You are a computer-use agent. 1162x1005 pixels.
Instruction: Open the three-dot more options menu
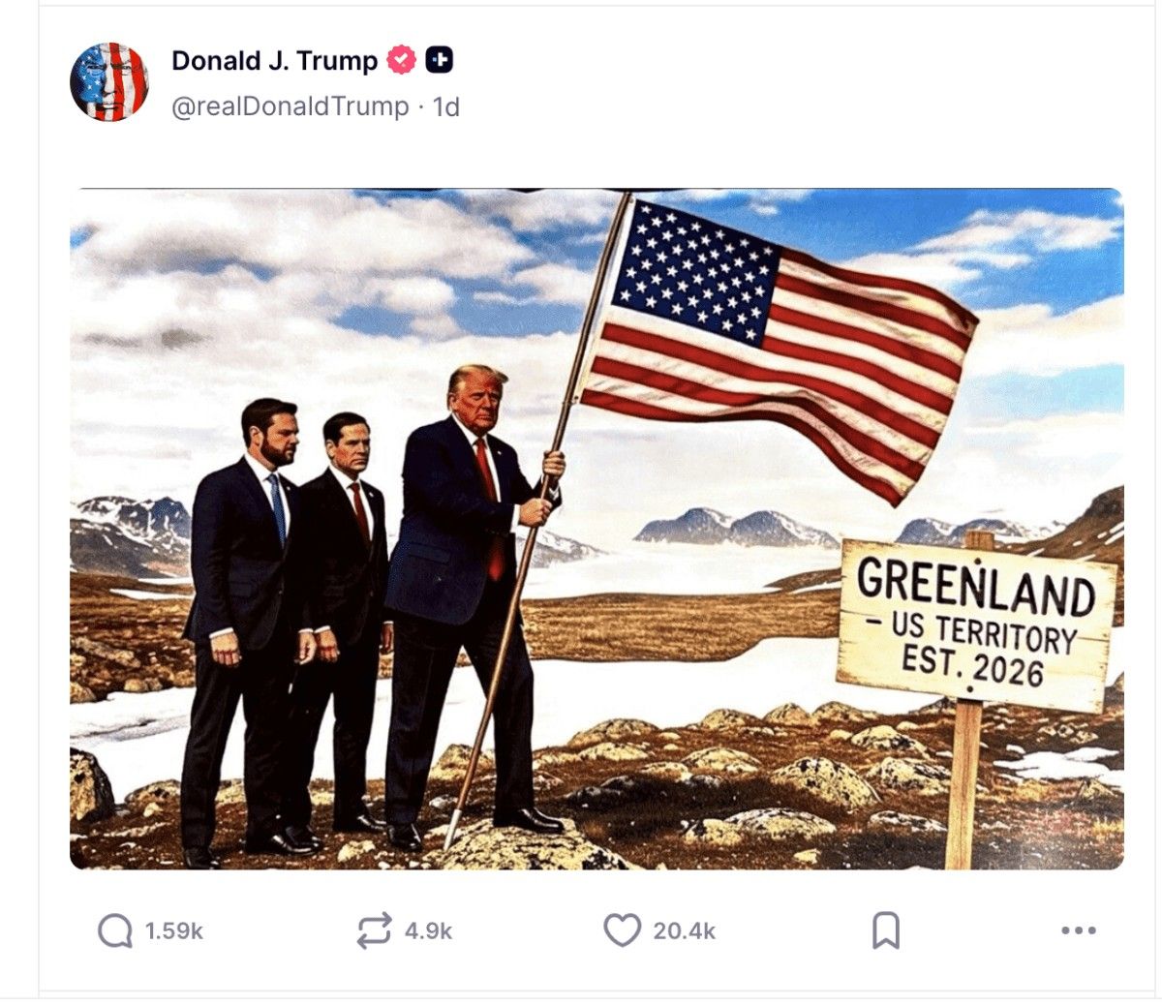pyautogui.click(x=1078, y=931)
